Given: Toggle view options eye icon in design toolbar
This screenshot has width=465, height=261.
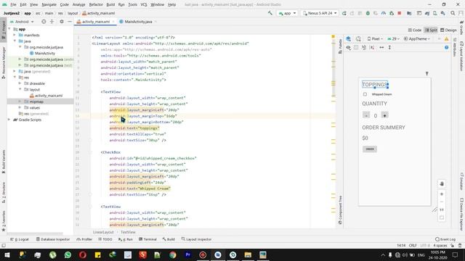Looking at the screenshot, I should (349, 47).
